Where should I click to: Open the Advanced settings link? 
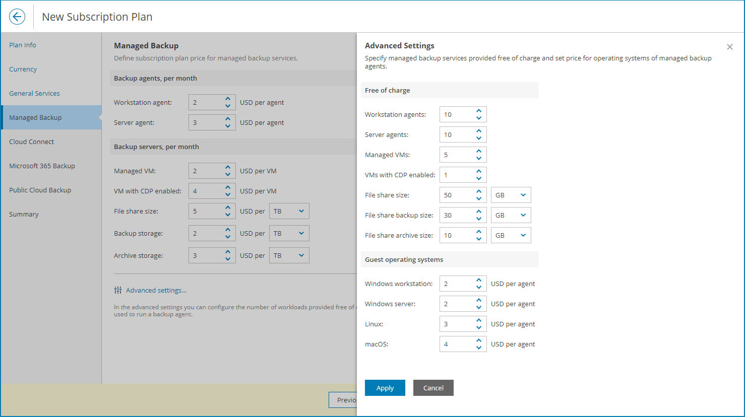point(156,290)
